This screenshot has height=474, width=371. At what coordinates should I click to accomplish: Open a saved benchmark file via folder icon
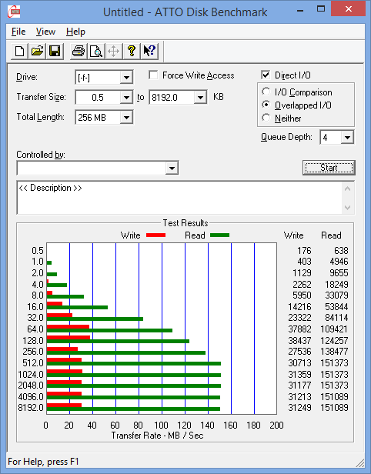point(37,51)
